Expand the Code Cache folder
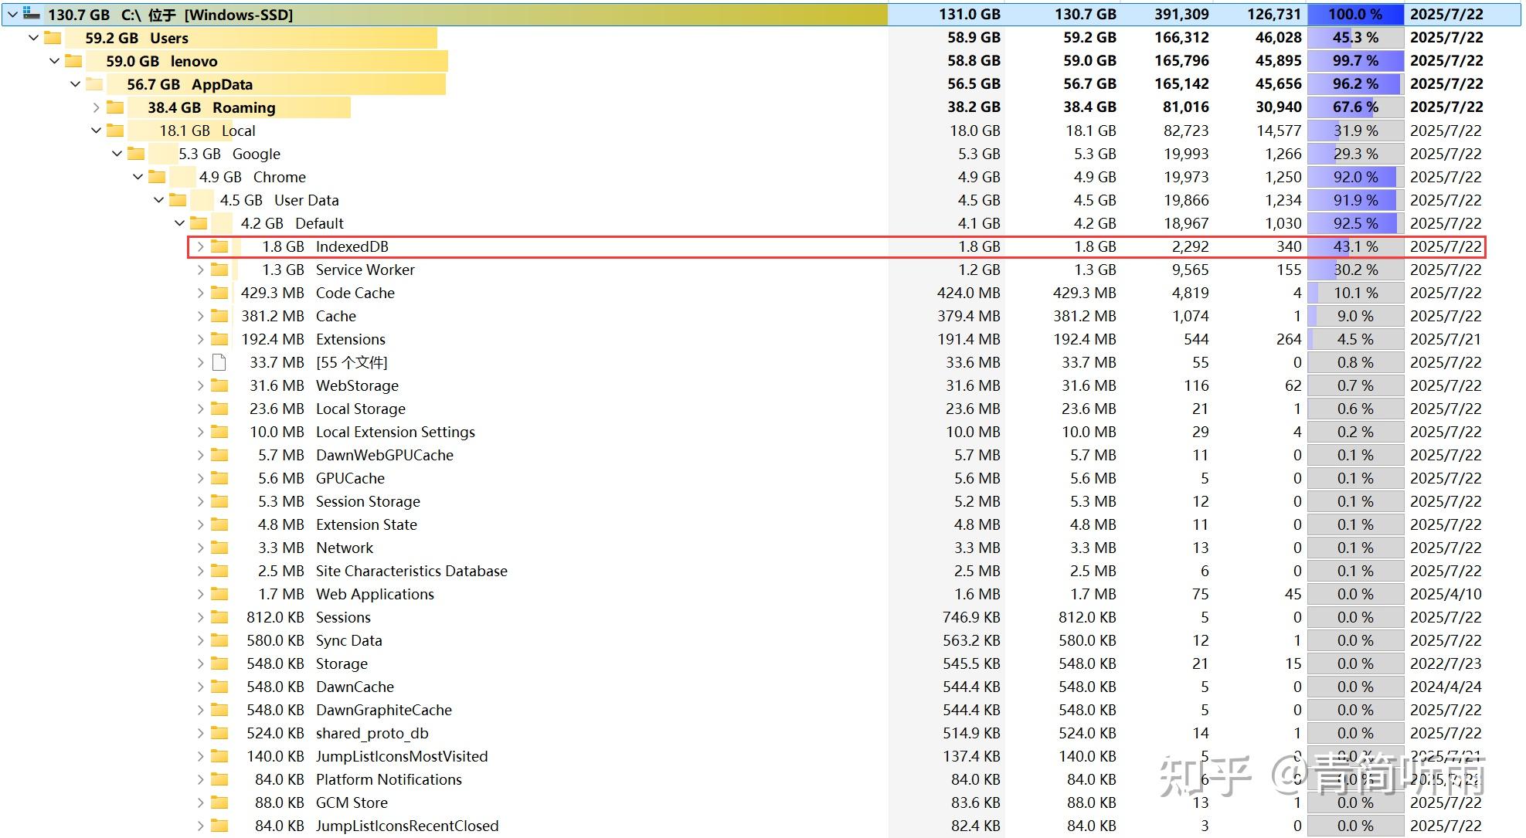The image size is (1526, 838). click(200, 293)
